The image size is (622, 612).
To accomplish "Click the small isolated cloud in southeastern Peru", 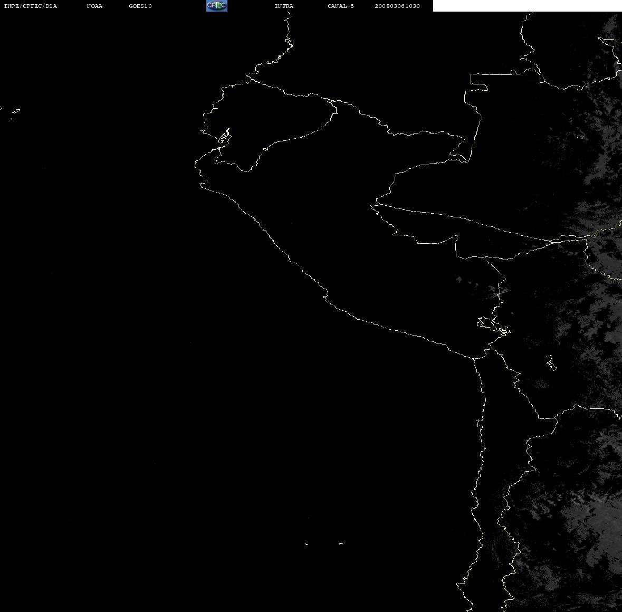I will click(459, 279).
